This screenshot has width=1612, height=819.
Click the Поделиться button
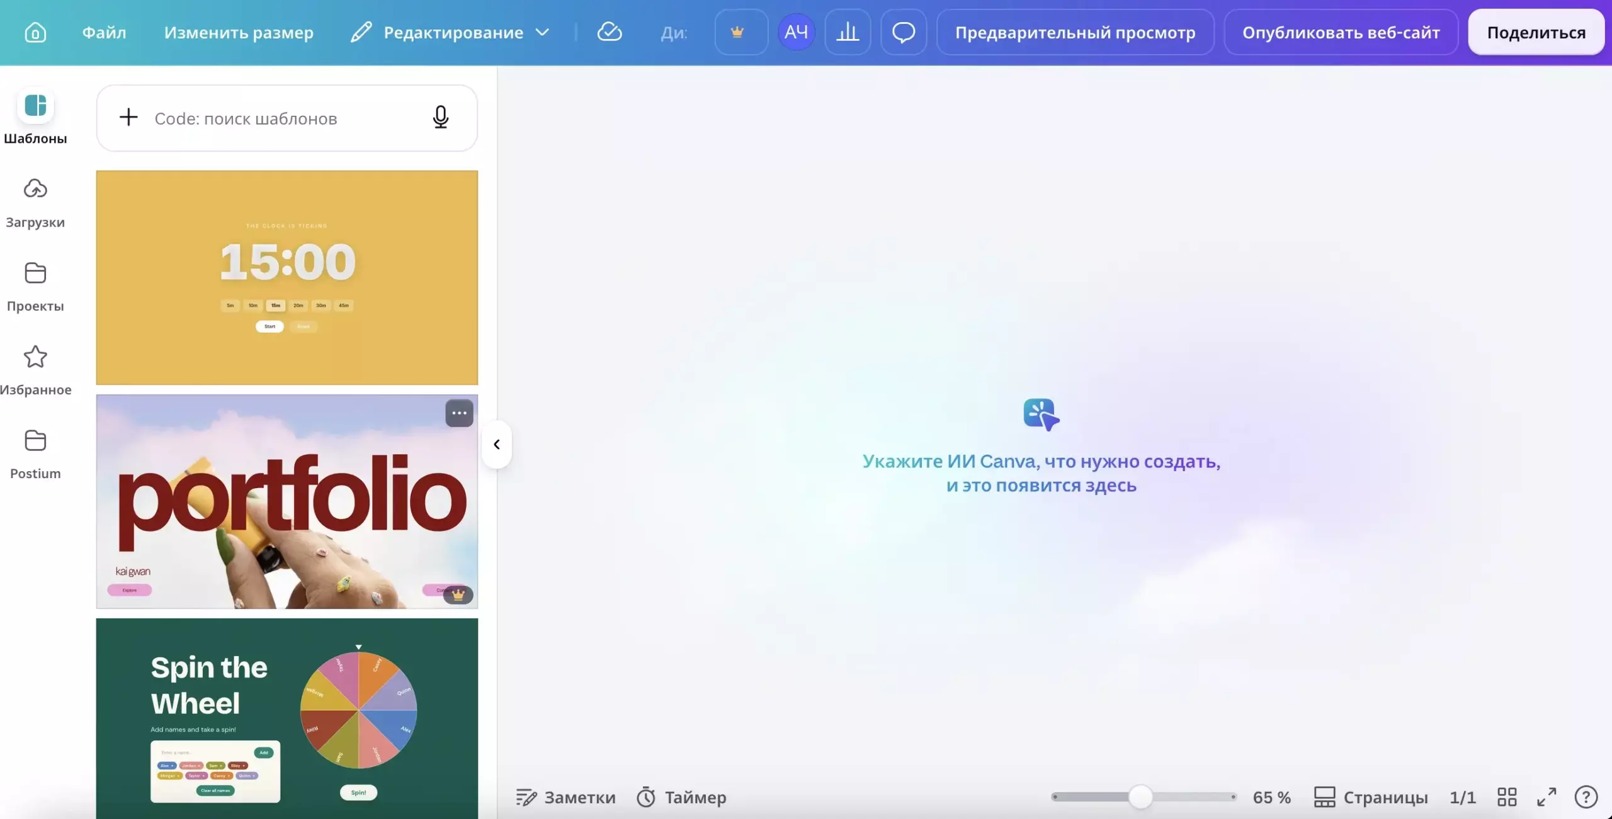coord(1536,31)
